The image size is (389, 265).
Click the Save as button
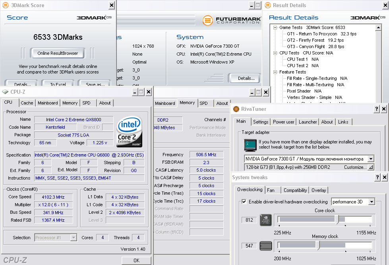tap(95, 83)
